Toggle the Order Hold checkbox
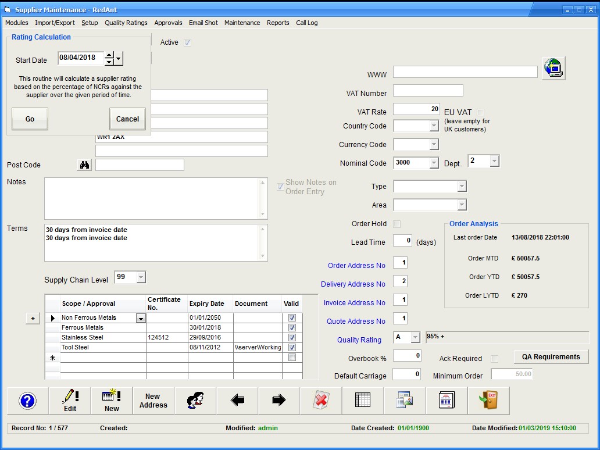The height and width of the screenshot is (450, 600). pos(397,224)
